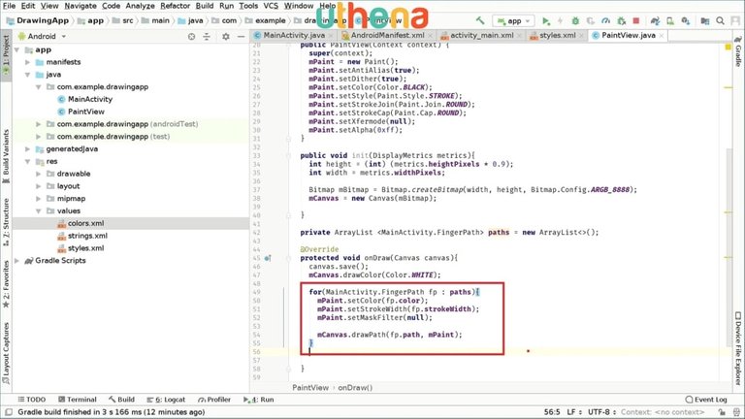Open the app run configuration dropdown
This screenshot has width=745, height=419.
[514, 19]
